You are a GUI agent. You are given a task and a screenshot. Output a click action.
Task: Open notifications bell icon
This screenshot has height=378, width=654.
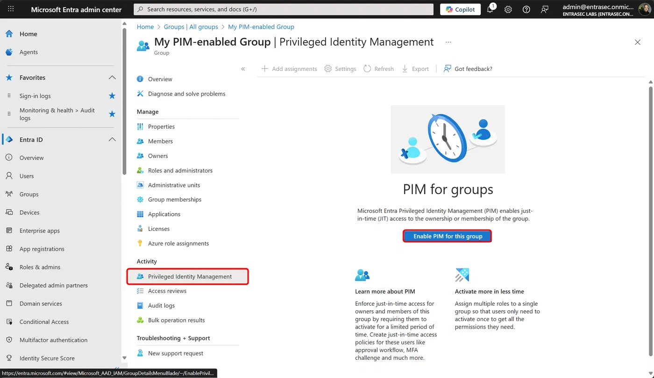[x=490, y=9]
